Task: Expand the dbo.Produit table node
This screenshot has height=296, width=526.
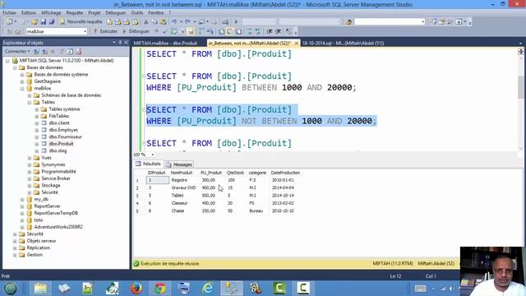Action: coord(37,144)
